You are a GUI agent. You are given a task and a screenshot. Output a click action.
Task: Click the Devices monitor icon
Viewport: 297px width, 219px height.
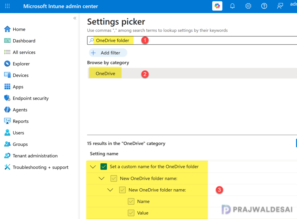tap(7, 75)
